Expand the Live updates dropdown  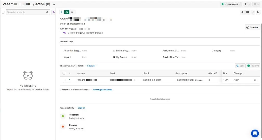pyautogui.click(x=231, y=4)
